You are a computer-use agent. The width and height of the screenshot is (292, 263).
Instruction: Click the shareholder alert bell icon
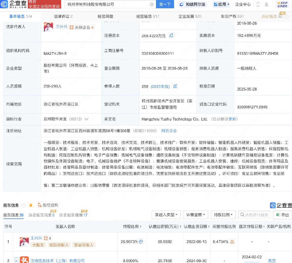31,205
